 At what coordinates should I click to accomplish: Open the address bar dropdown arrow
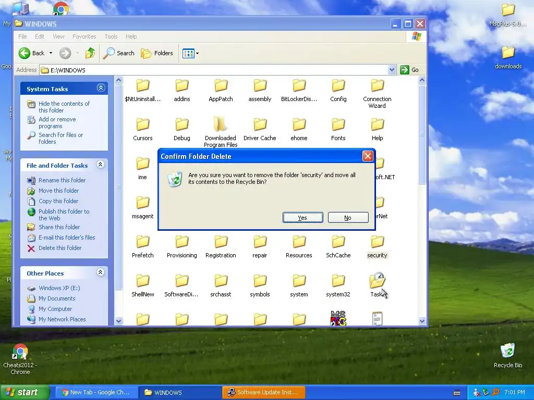(392, 70)
